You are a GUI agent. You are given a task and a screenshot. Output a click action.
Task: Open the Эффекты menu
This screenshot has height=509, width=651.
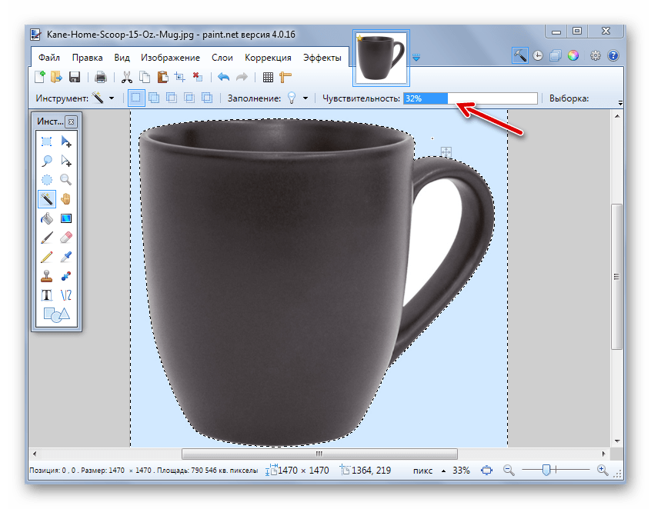click(322, 58)
